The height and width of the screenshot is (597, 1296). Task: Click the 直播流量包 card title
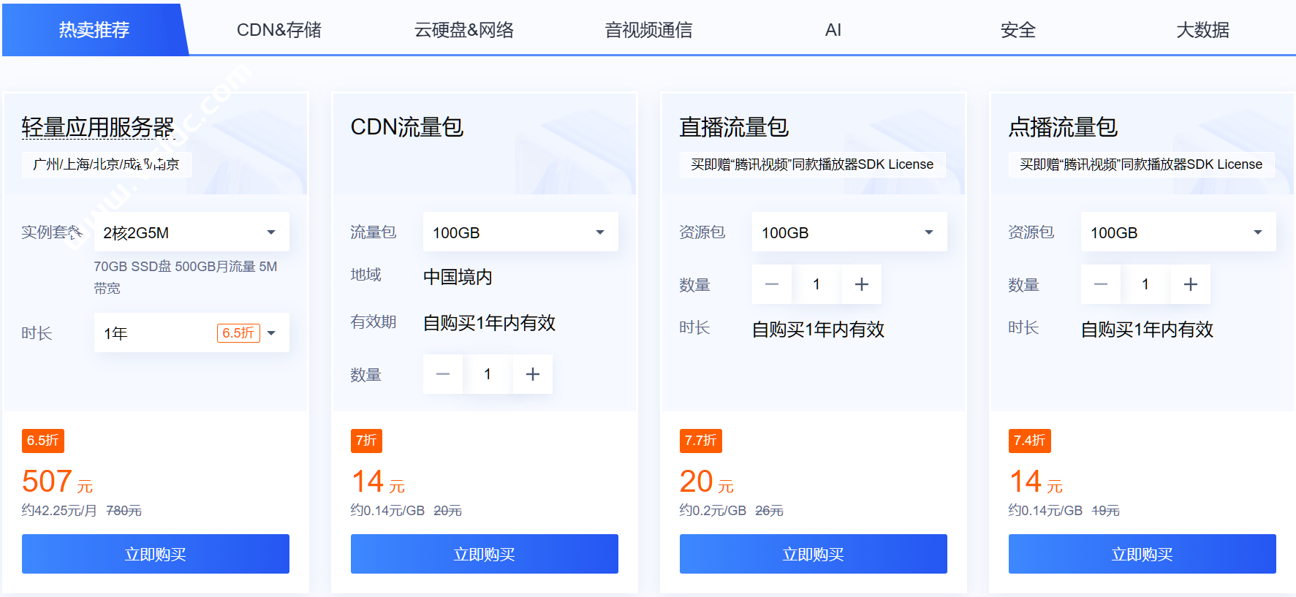[734, 127]
